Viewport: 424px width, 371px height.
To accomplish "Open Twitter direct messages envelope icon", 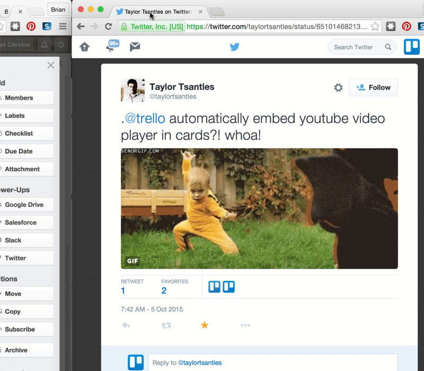I will pos(135,47).
